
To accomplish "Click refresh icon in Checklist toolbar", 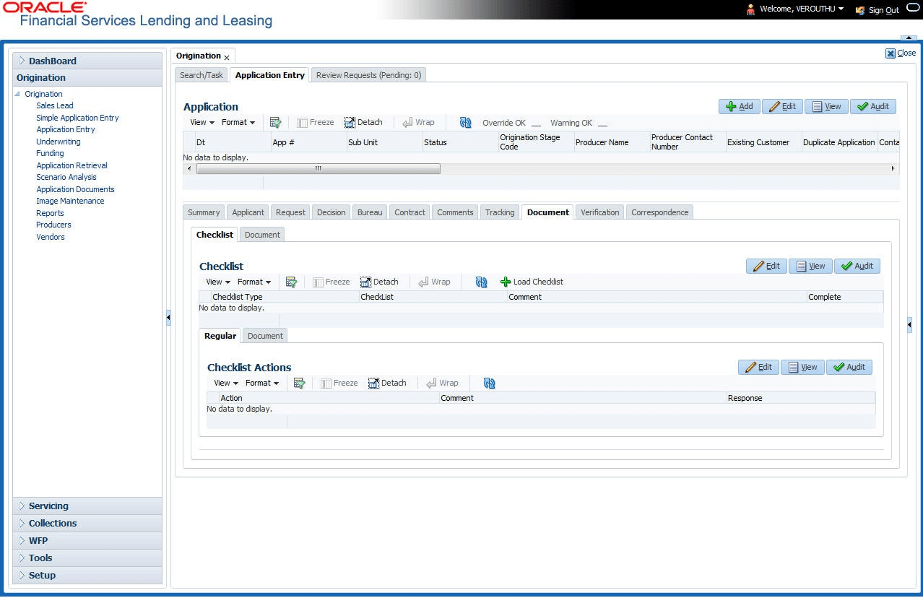I will pos(481,282).
